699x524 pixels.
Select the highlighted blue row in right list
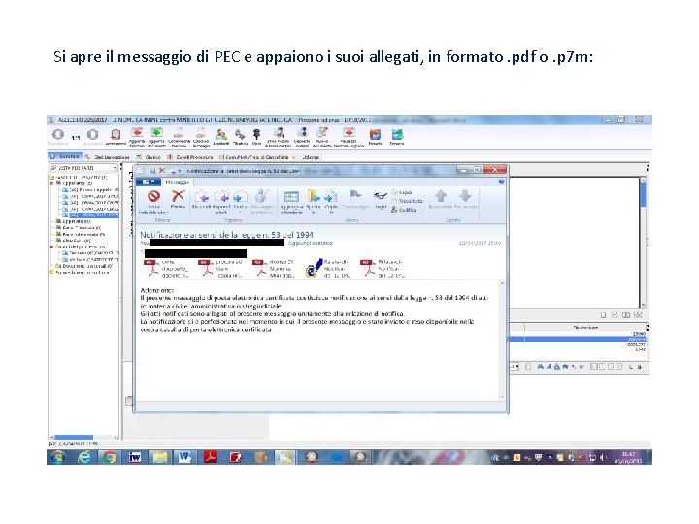579,339
